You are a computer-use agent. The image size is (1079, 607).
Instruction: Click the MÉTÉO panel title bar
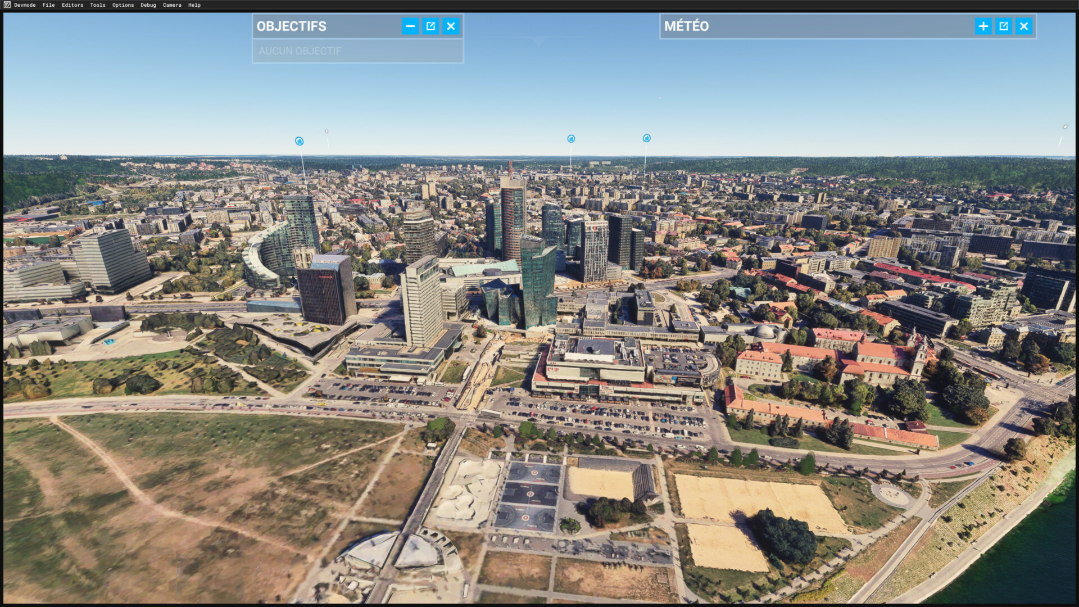[x=815, y=26]
